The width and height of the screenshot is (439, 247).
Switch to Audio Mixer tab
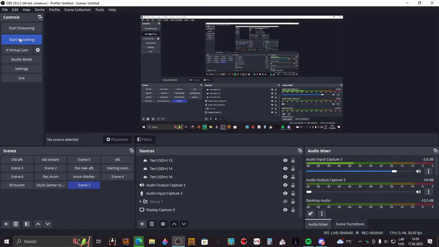pos(318,224)
